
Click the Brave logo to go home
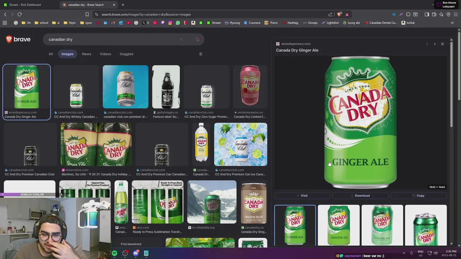[x=18, y=39]
